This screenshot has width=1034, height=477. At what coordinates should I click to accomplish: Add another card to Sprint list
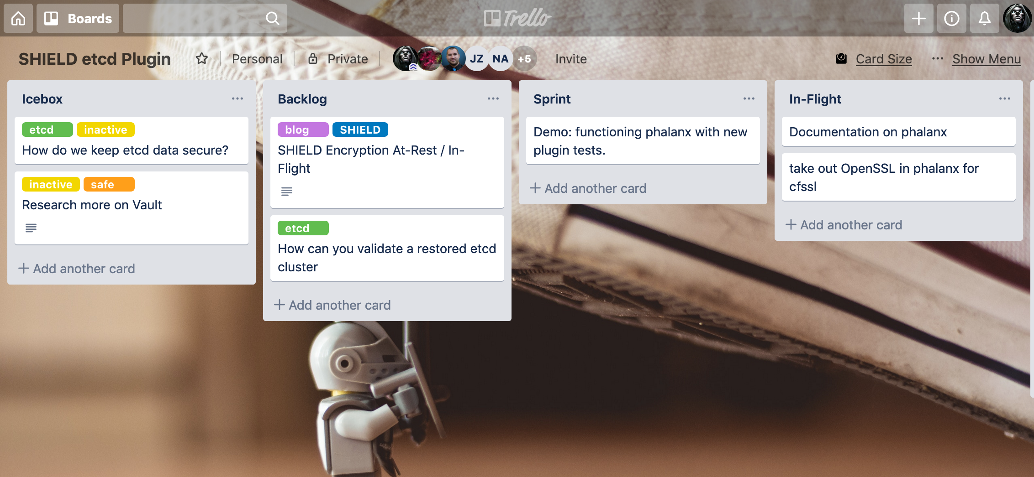[x=588, y=188]
